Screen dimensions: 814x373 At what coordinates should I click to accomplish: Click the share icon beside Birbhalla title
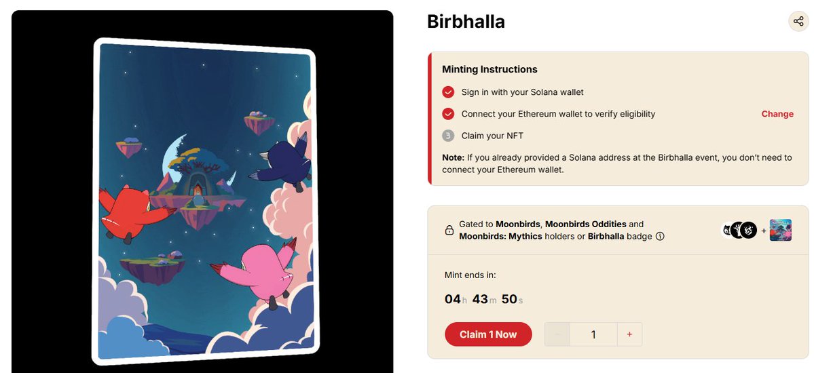point(798,21)
